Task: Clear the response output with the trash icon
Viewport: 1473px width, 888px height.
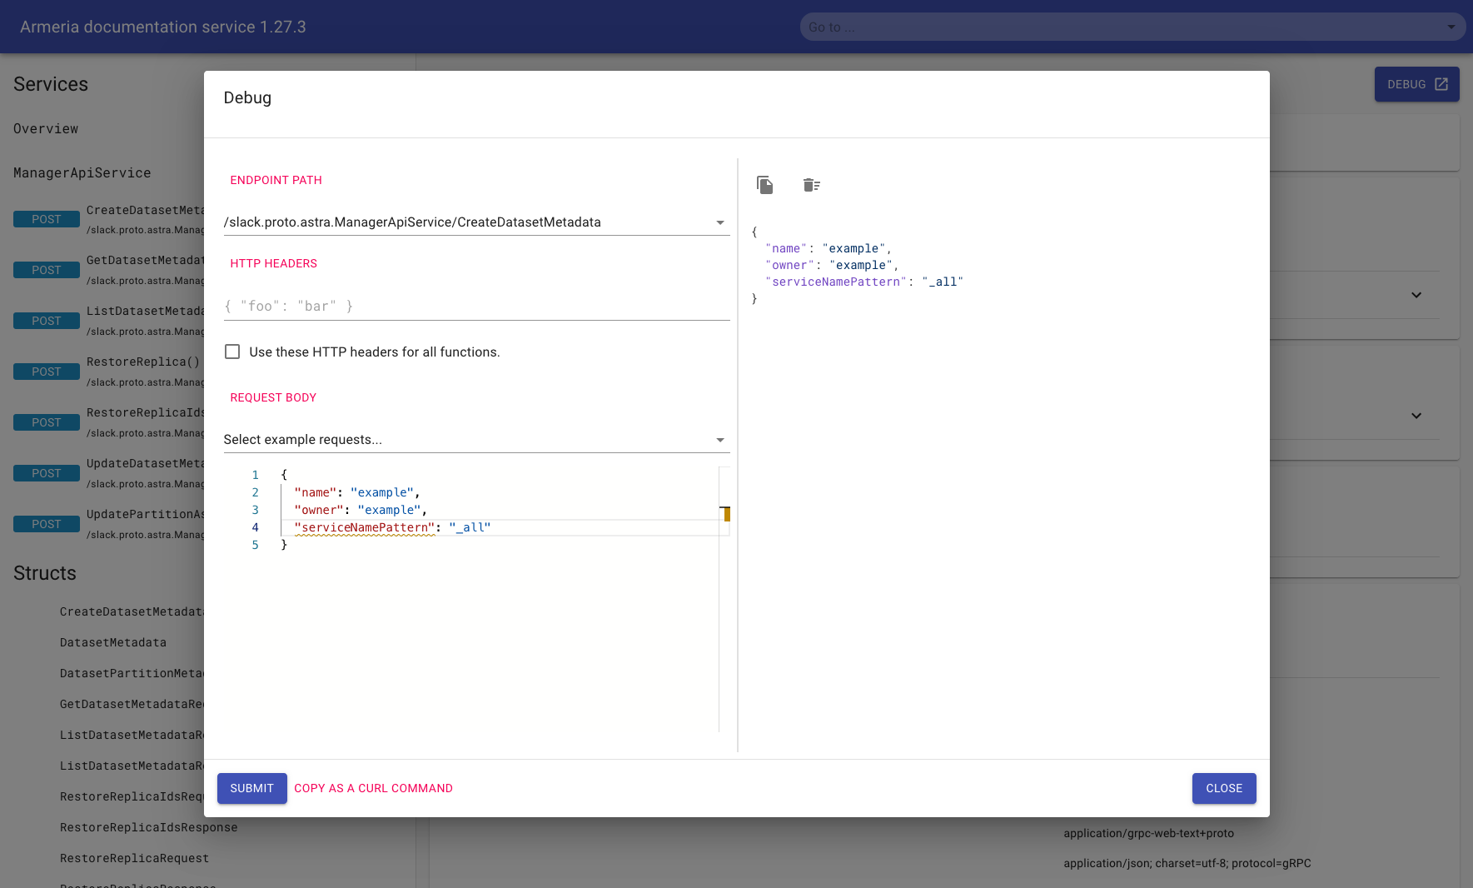Action: 812,185
